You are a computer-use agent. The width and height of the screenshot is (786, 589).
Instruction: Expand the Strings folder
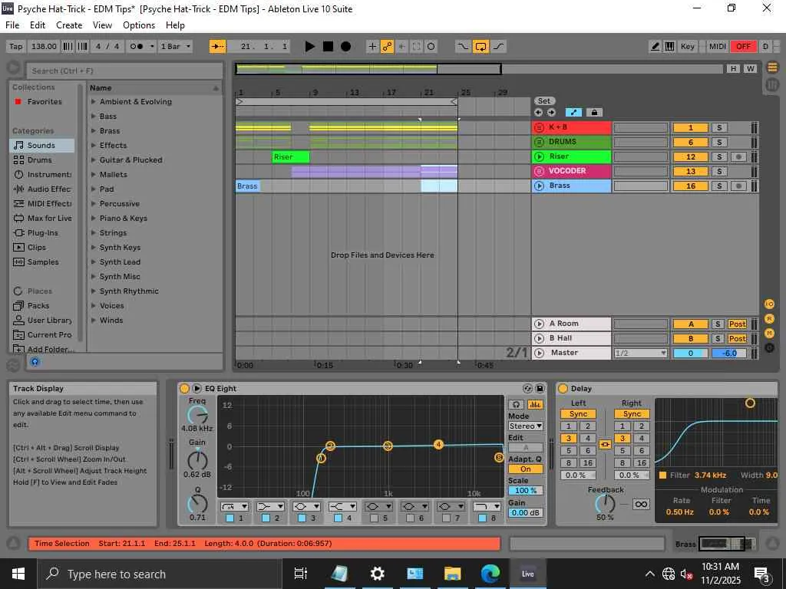click(x=93, y=233)
